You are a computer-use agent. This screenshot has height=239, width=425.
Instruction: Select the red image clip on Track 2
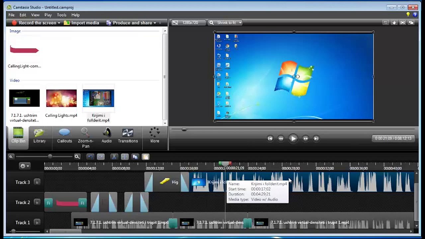65,202
